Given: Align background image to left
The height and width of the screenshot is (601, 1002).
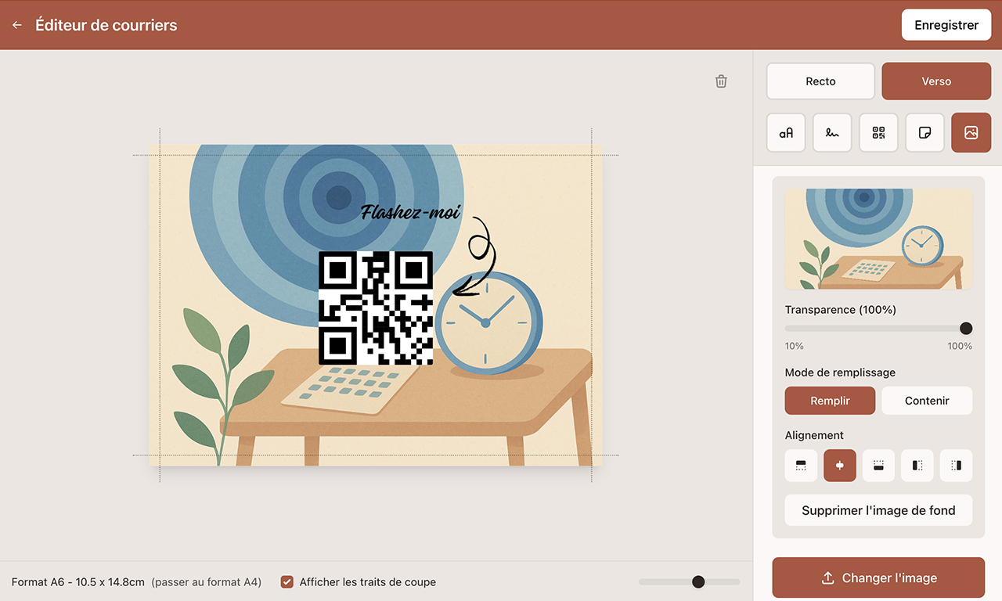Looking at the screenshot, I should click(x=917, y=466).
